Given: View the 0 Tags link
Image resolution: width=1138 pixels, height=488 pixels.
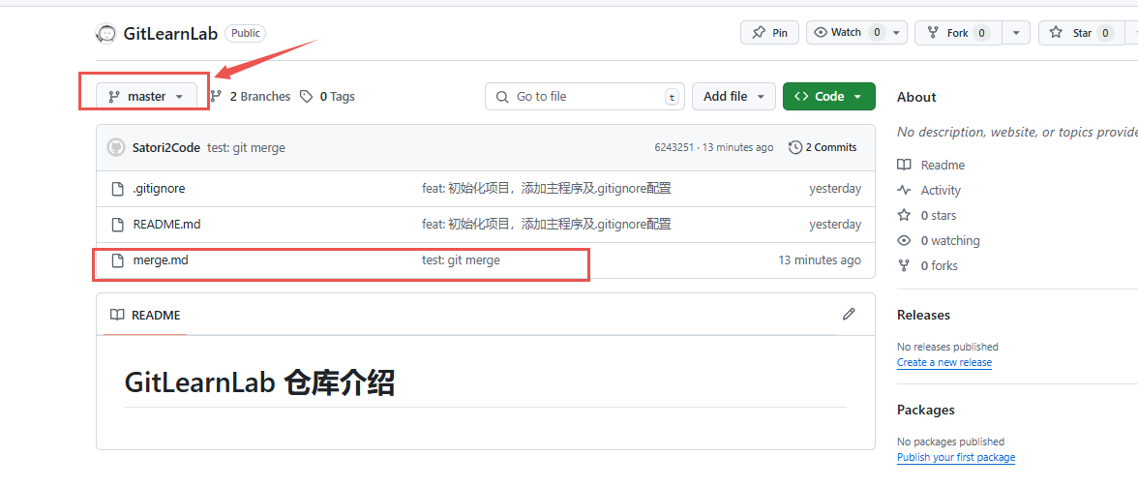Looking at the screenshot, I should (x=327, y=97).
